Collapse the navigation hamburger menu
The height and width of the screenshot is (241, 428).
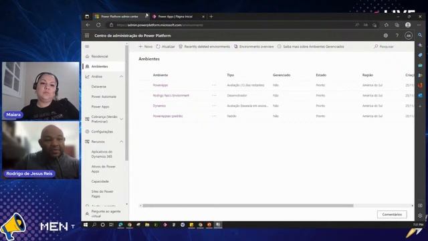point(87,46)
